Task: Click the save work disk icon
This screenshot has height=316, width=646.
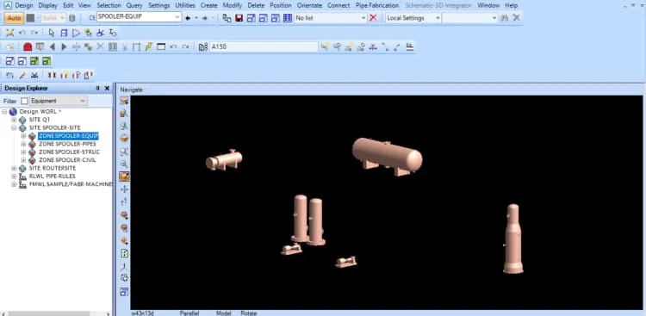Action: pyautogui.click(x=239, y=18)
